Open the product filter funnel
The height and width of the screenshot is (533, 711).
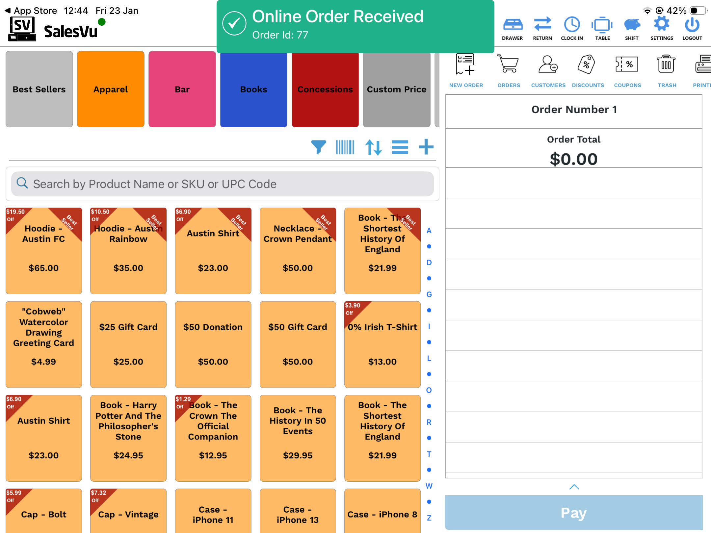tap(318, 147)
